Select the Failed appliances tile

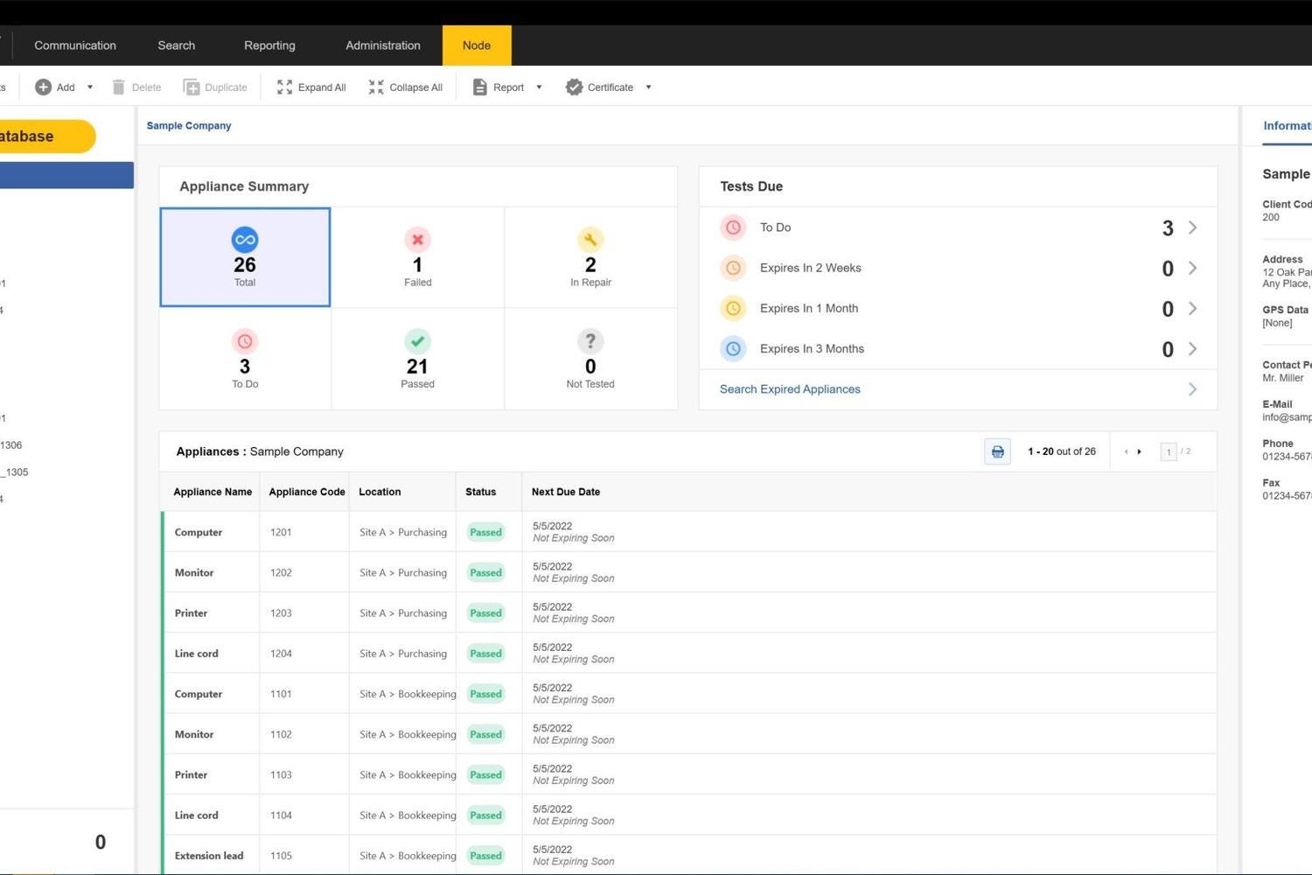pos(417,257)
